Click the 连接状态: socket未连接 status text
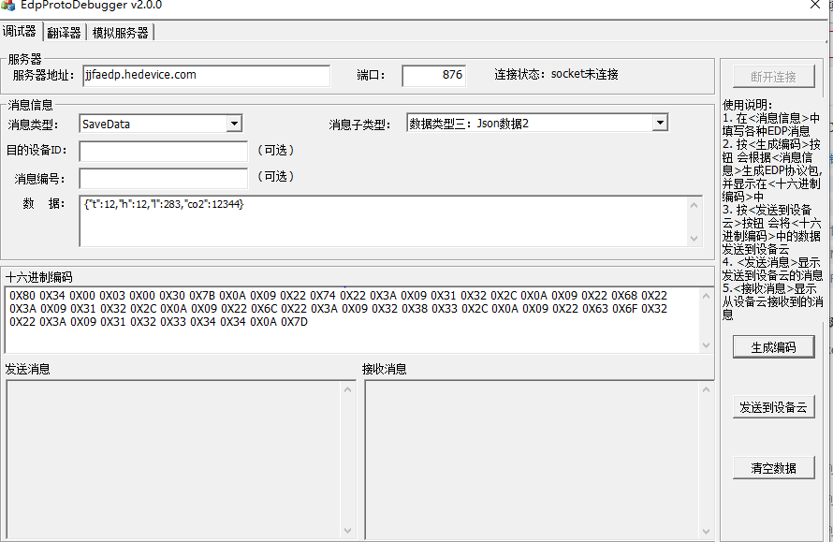The height and width of the screenshot is (542, 833). 556,74
